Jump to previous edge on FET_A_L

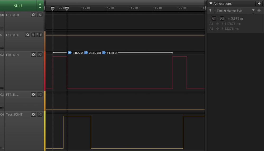coord(33,35)
